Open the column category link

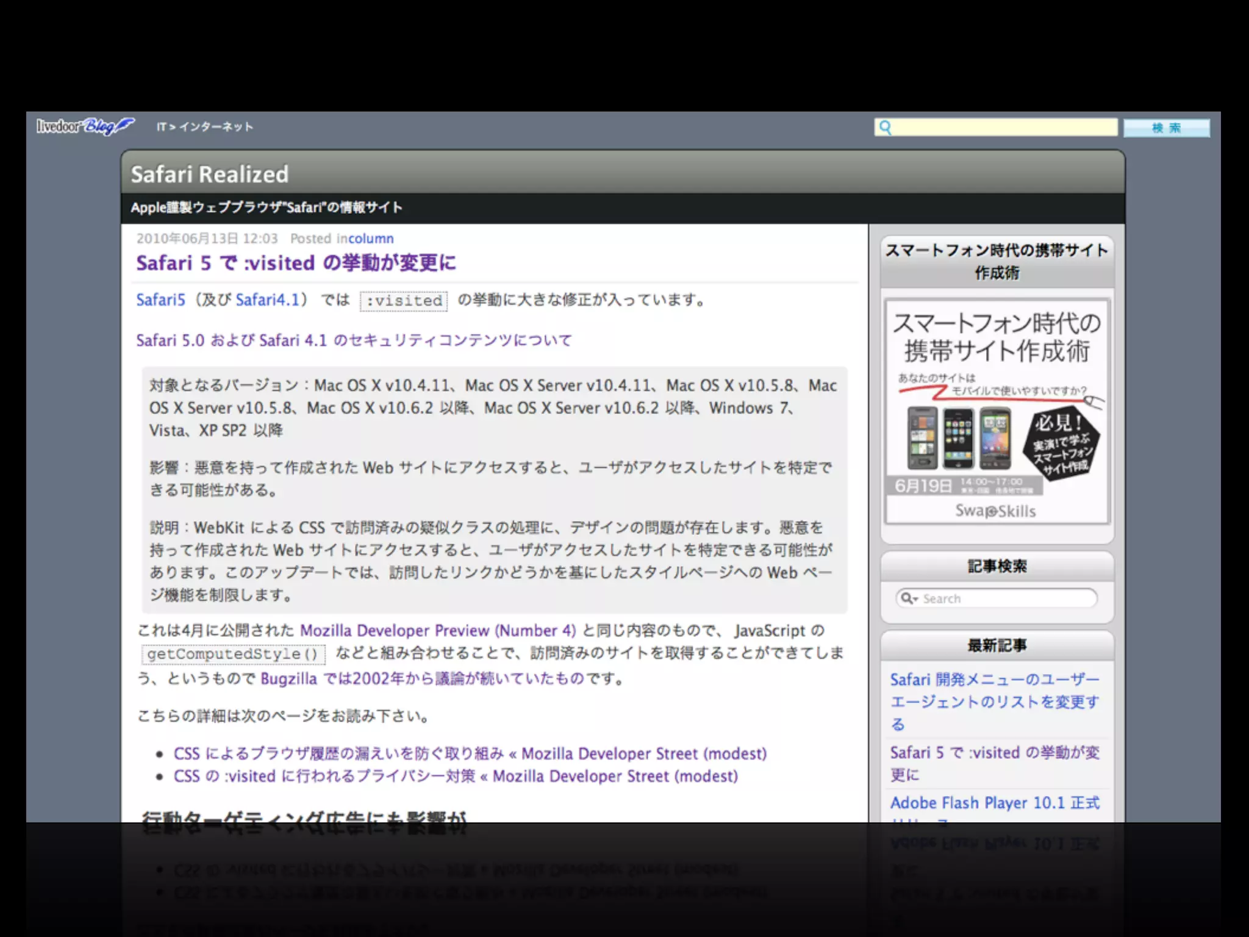pyautogui.click(x=371, y=239)
